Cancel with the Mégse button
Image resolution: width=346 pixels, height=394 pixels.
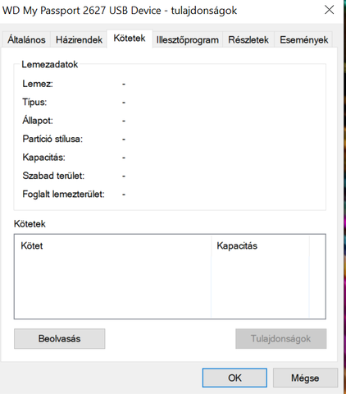click(x=305, y=378)
